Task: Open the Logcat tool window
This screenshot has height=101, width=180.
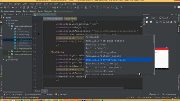Action: [17, 95]
